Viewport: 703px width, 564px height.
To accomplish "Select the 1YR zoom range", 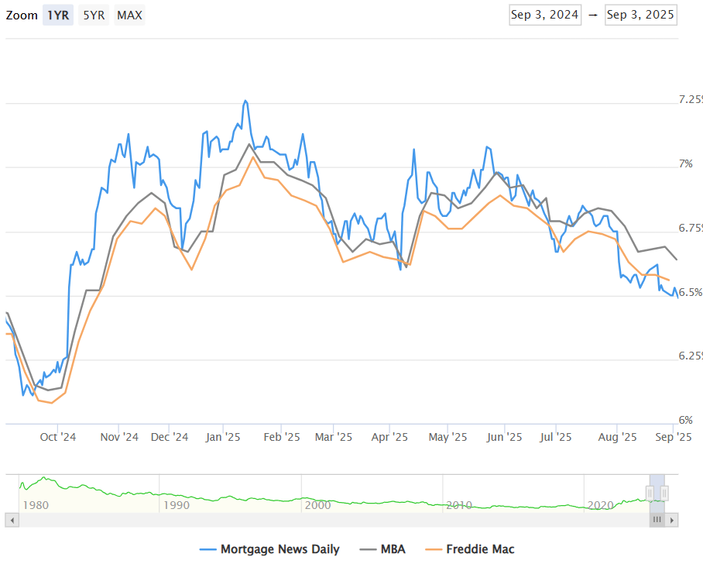I will [x=58, y=15].
